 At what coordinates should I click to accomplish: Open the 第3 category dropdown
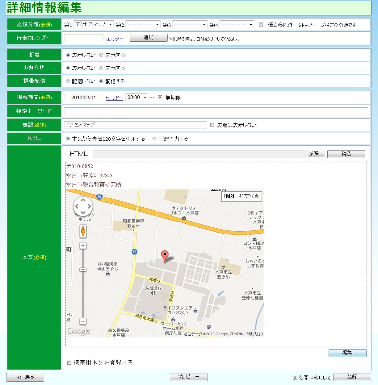tap(190, 24)
